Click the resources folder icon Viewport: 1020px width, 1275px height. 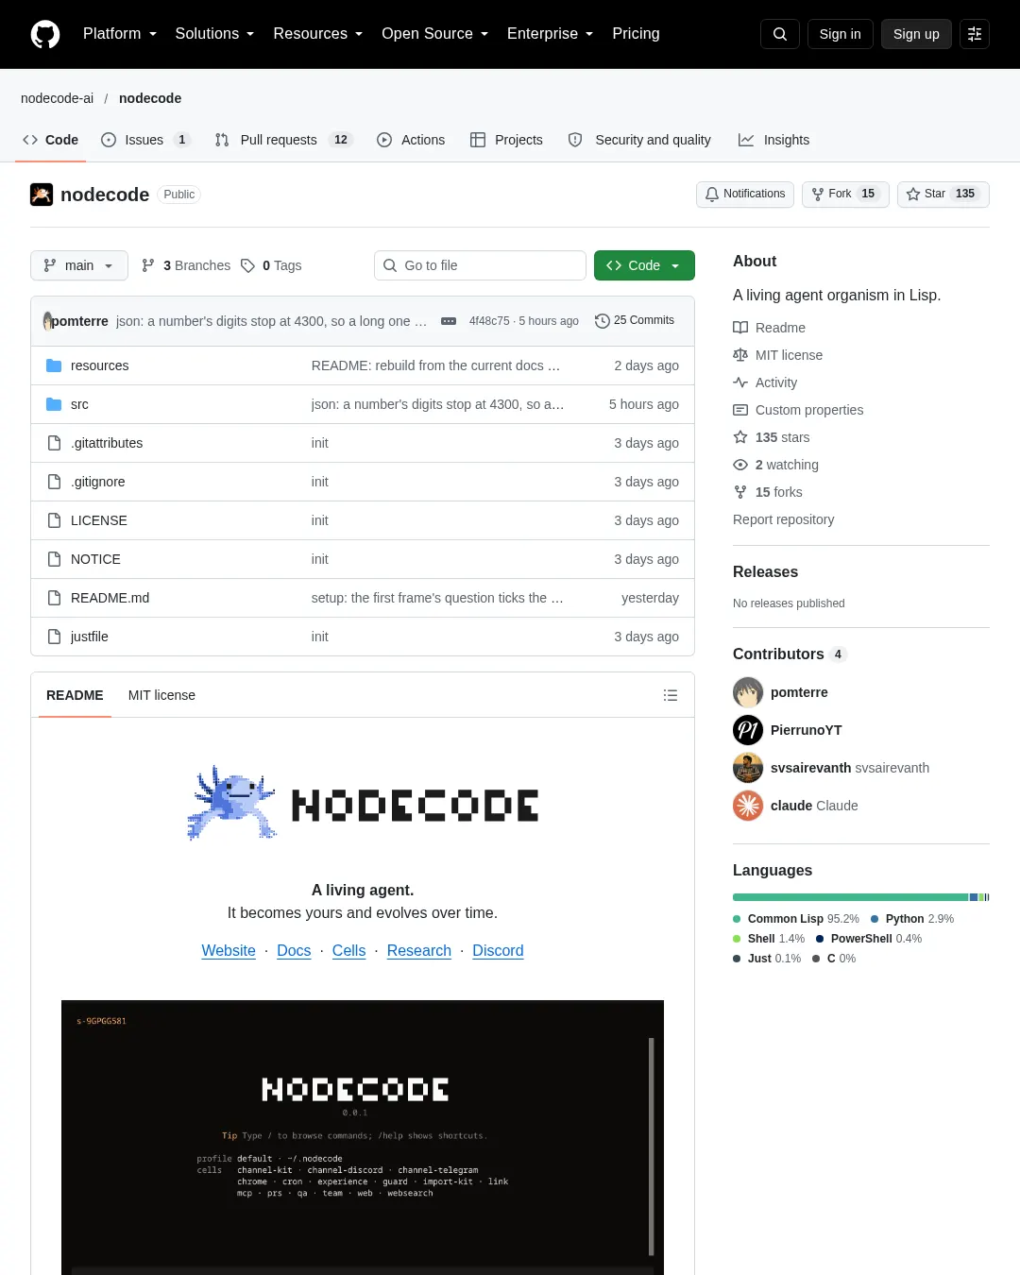pos(54,365)
